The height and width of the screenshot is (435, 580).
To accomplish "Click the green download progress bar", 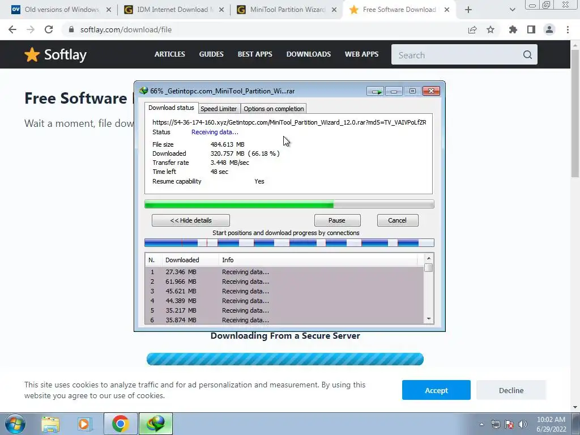I will (x=289, y=204).
